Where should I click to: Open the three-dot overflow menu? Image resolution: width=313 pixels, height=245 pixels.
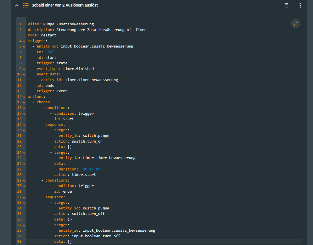click(300, 5)
